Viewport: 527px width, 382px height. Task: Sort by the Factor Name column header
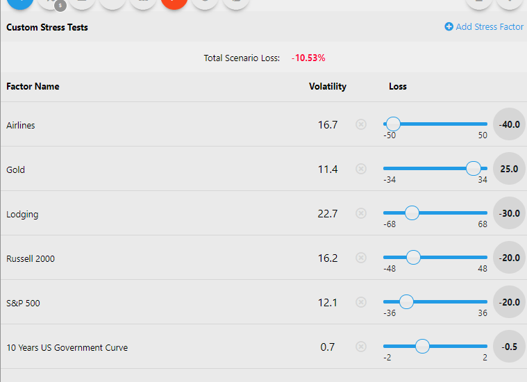33,87
